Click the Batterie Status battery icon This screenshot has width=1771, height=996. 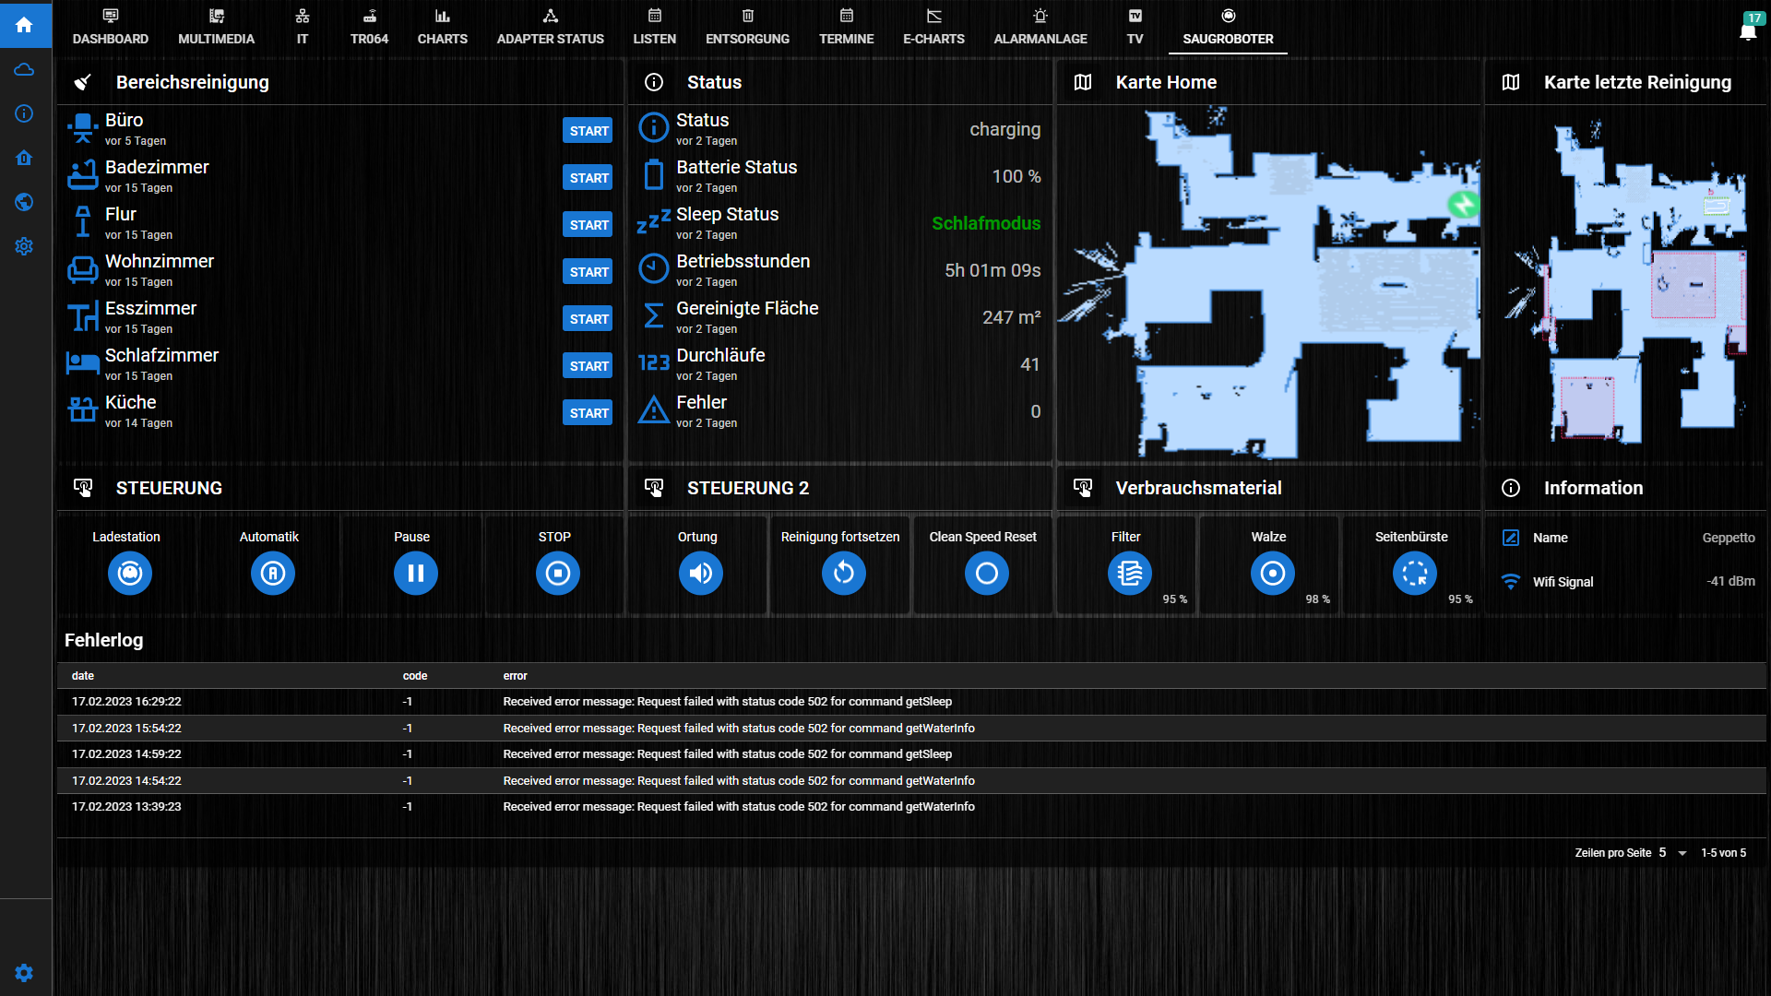[654, 175]
